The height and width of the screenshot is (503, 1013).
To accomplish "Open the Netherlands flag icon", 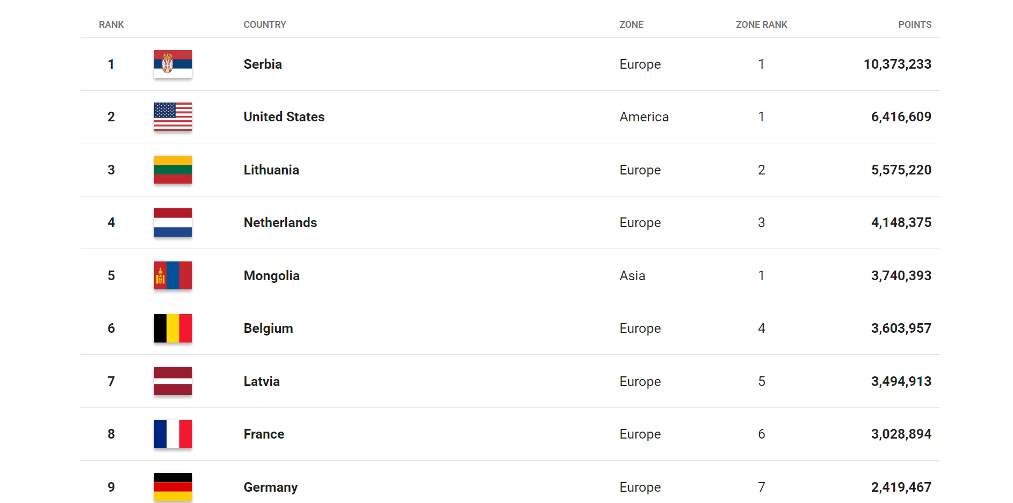I will [x=173, y=222].
